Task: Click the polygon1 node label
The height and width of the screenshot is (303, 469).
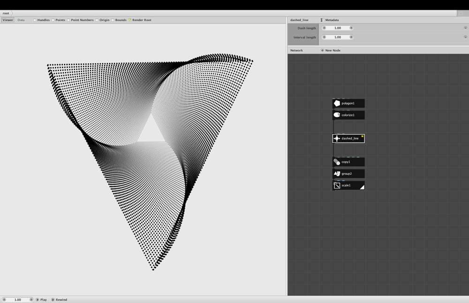Action: coord(348,103)
